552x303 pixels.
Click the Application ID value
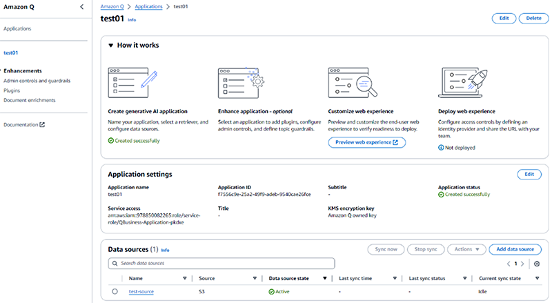(264, 195)
